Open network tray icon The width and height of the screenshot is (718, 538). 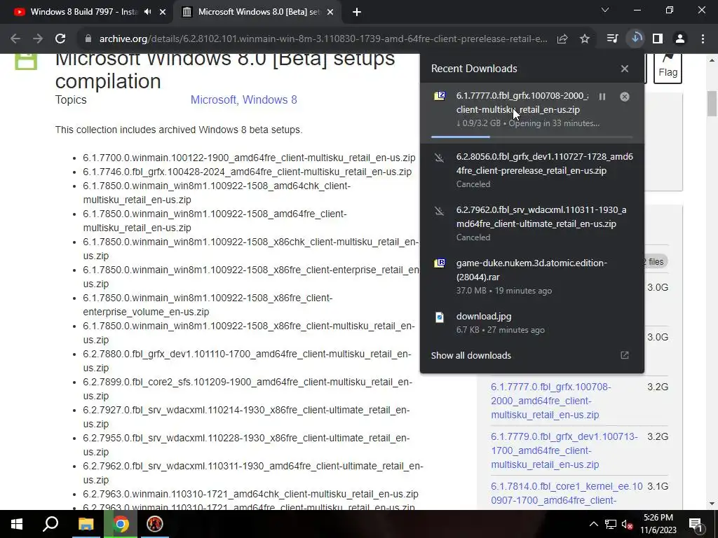(611, 524)
